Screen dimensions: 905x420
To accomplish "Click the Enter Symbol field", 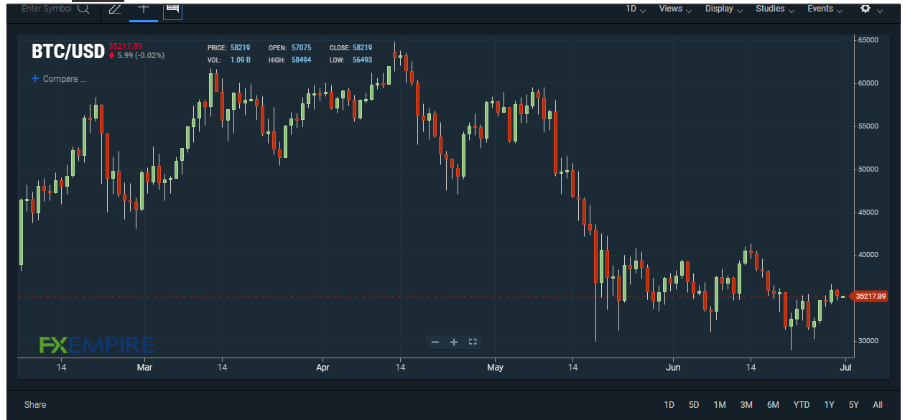I will [x=47, y=9].
